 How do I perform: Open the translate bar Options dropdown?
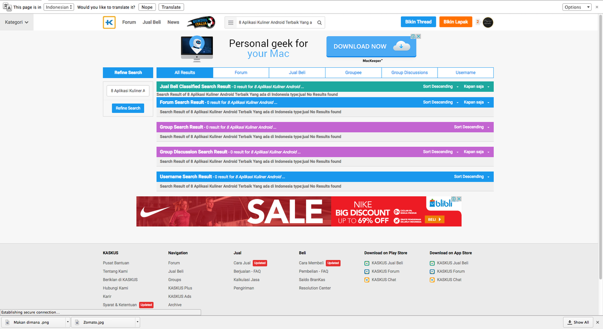(577, 7)
